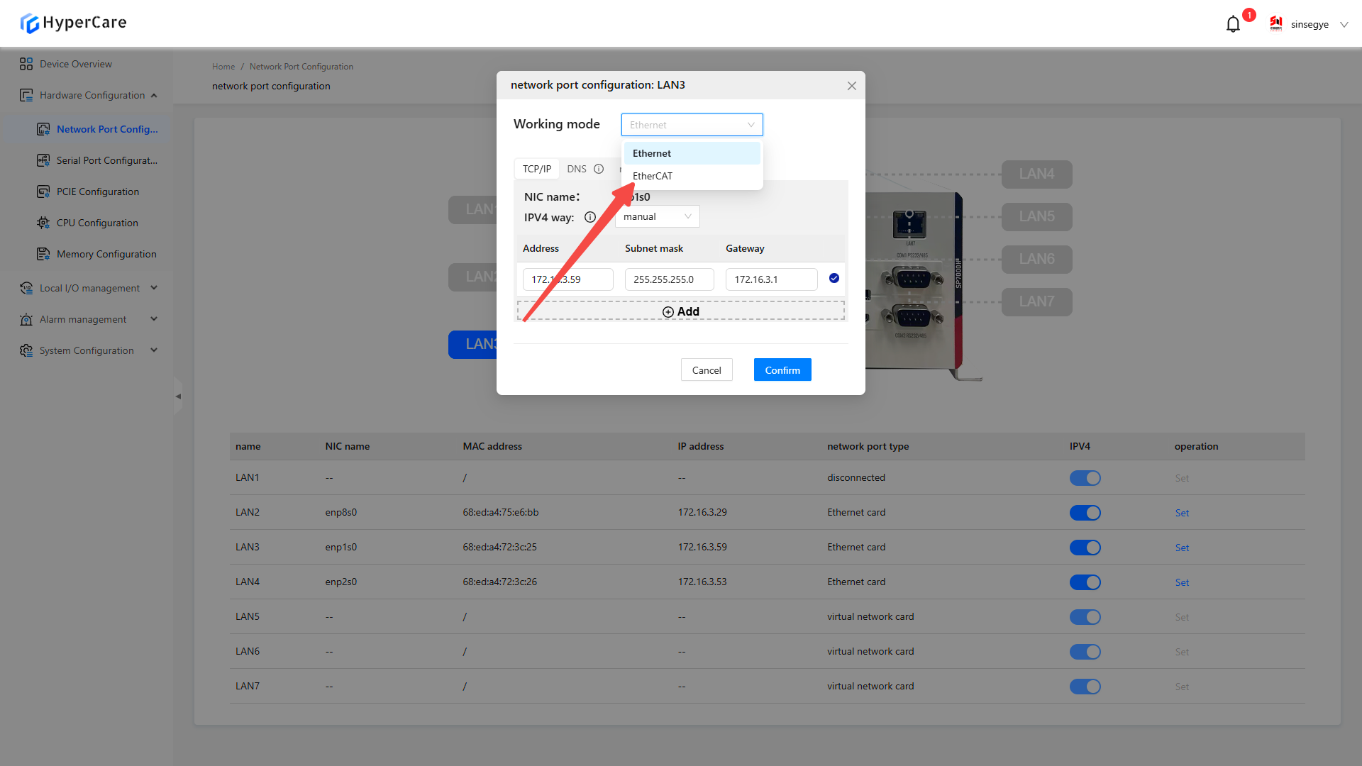This screenshot has width=1362, height=766.
Task: Open Device Overview from sidebar icon
Action: tap(26, 64)
